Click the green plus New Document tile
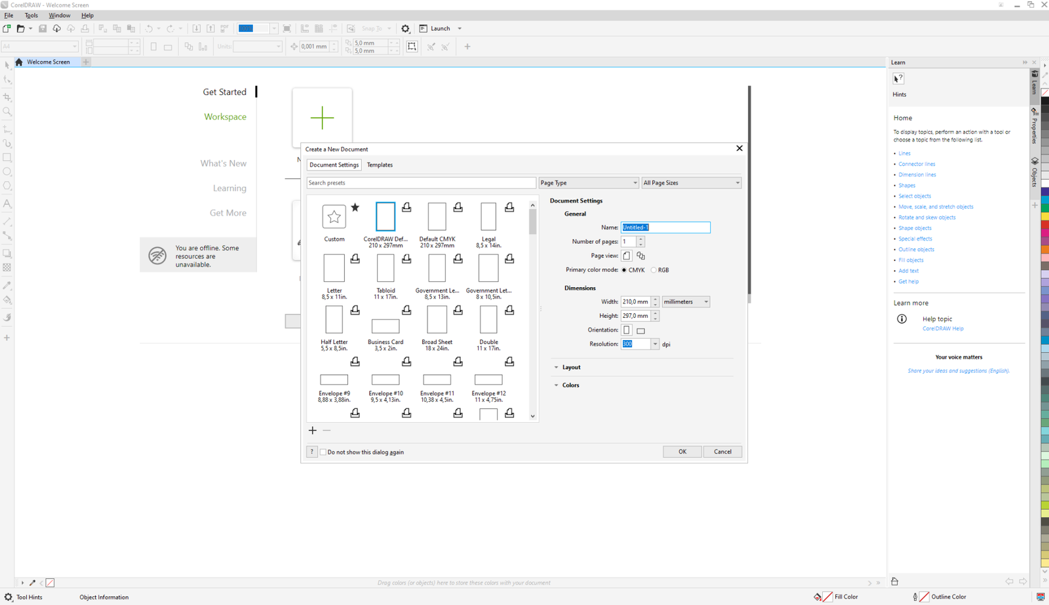Viewport: 1049px width, 605px height. (x=322, y=118)
